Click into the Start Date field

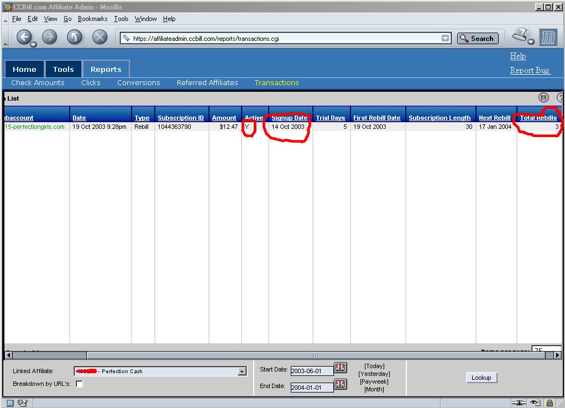click(x=312, y=371)
